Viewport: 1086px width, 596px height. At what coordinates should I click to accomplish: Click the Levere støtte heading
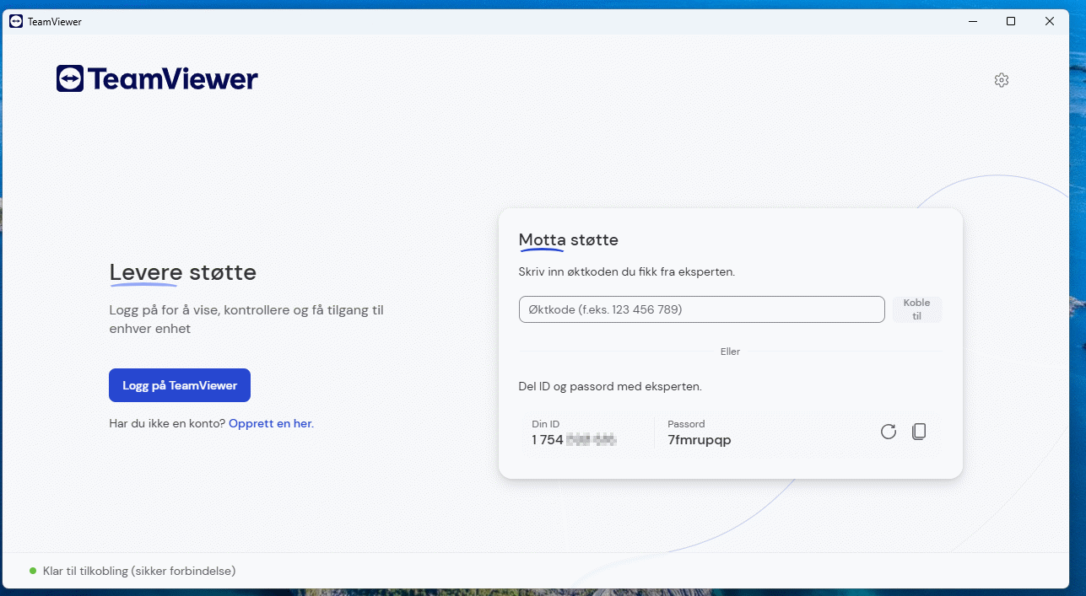pos(183,272)
